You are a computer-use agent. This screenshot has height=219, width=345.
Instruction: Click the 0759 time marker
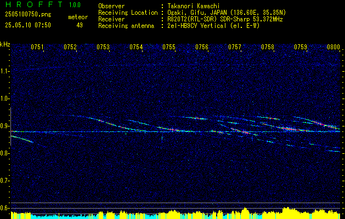coord(301,47)
